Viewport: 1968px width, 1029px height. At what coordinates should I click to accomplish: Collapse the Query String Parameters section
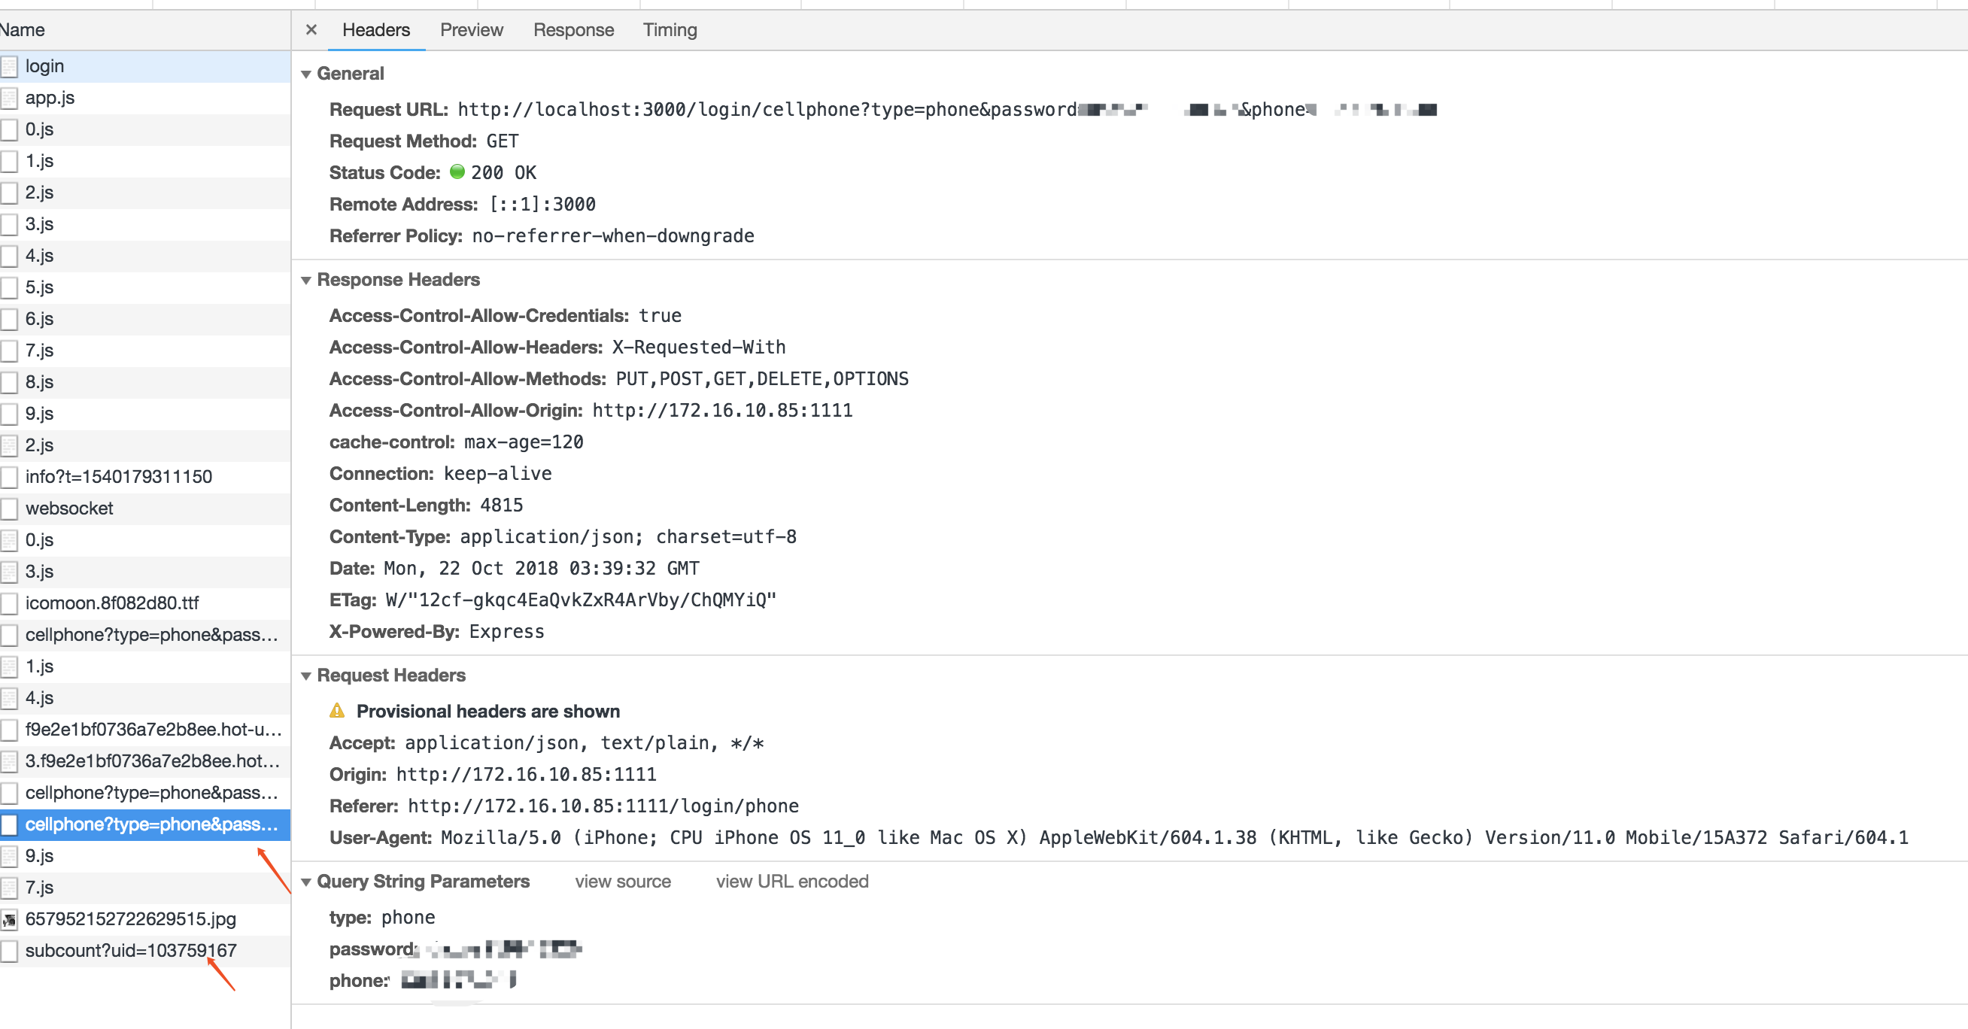tap(305, 882)
